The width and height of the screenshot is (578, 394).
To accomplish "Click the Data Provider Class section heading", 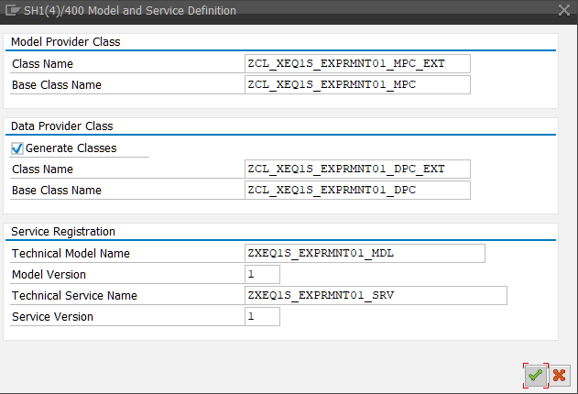I will tap(62, 126).
